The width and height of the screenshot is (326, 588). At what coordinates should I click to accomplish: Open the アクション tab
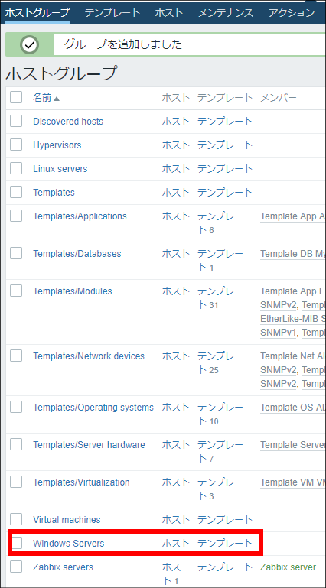pos(292,12)
